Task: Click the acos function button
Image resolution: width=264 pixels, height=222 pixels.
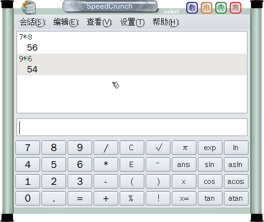Action: click(x=236, y=181)
